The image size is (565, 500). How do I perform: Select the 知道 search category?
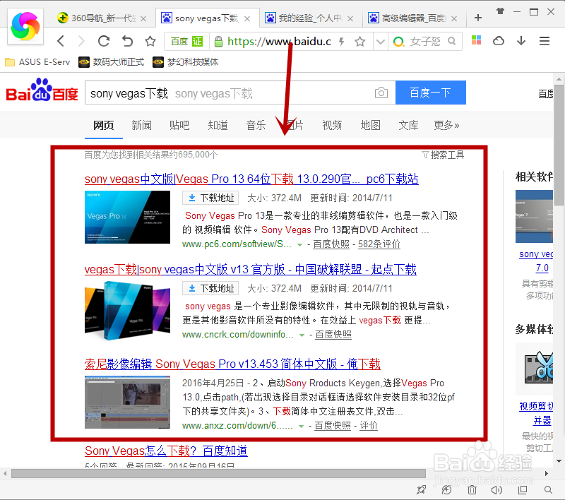tap(218, 126)
